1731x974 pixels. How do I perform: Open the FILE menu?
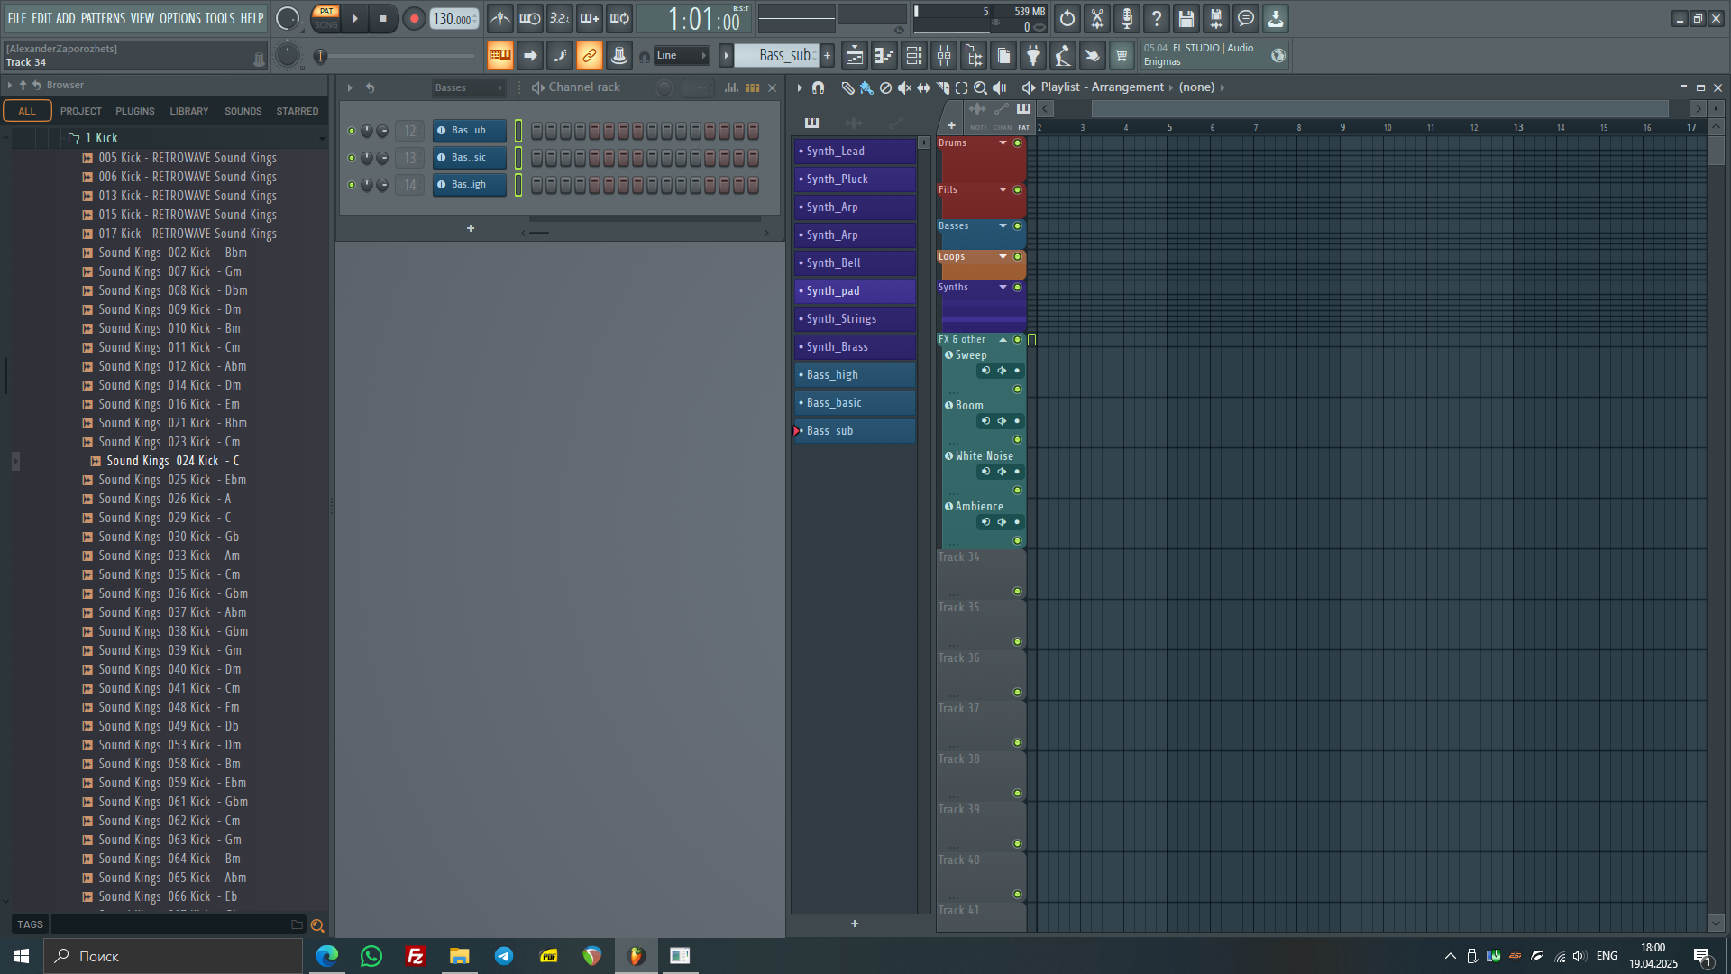(17, 18)
